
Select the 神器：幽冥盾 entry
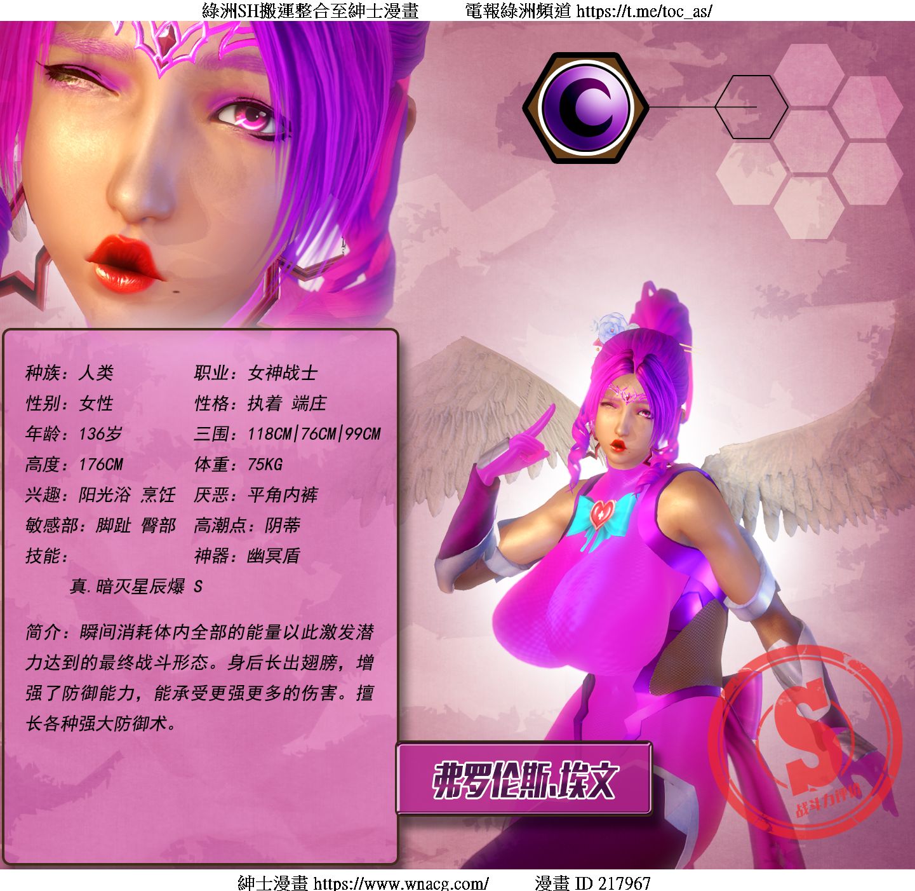[246, 555]
